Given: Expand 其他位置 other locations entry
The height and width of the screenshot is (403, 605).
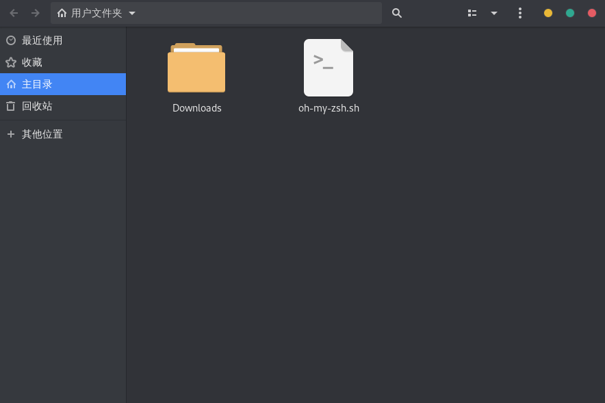Looking at the screenshot, I should coord(42,134).
